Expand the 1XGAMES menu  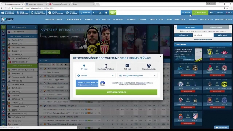pos(131,20)
